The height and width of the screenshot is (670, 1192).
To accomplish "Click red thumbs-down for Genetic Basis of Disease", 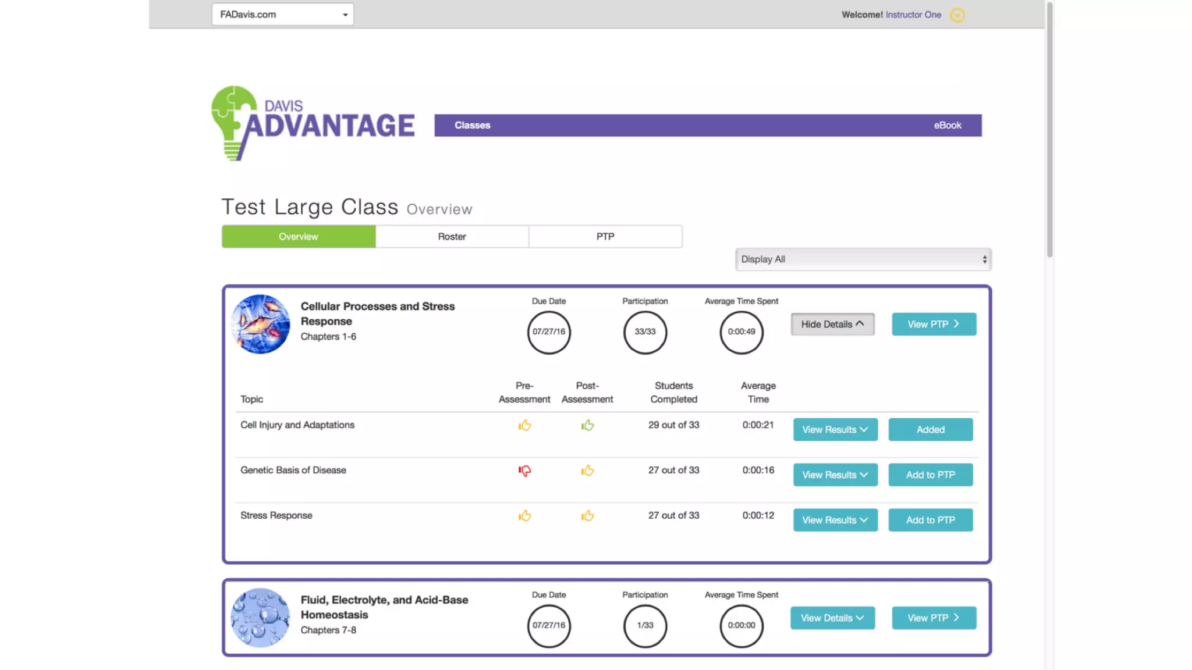I will 524,471.
